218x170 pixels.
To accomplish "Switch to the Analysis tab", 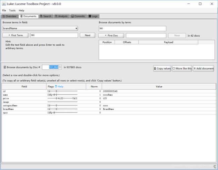I will coord(61,16).
